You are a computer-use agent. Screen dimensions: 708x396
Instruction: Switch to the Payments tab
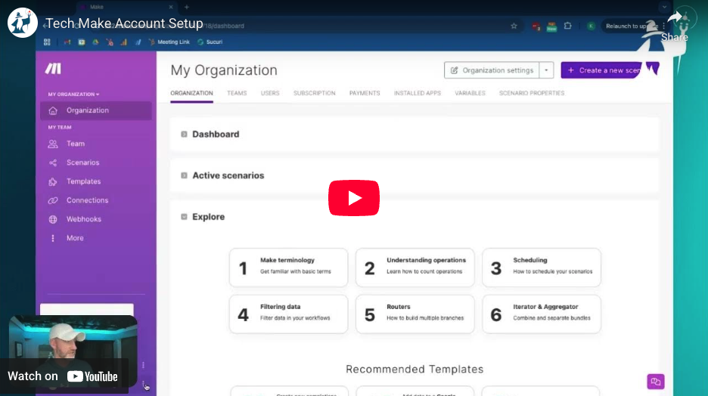[x=365, y=94]
